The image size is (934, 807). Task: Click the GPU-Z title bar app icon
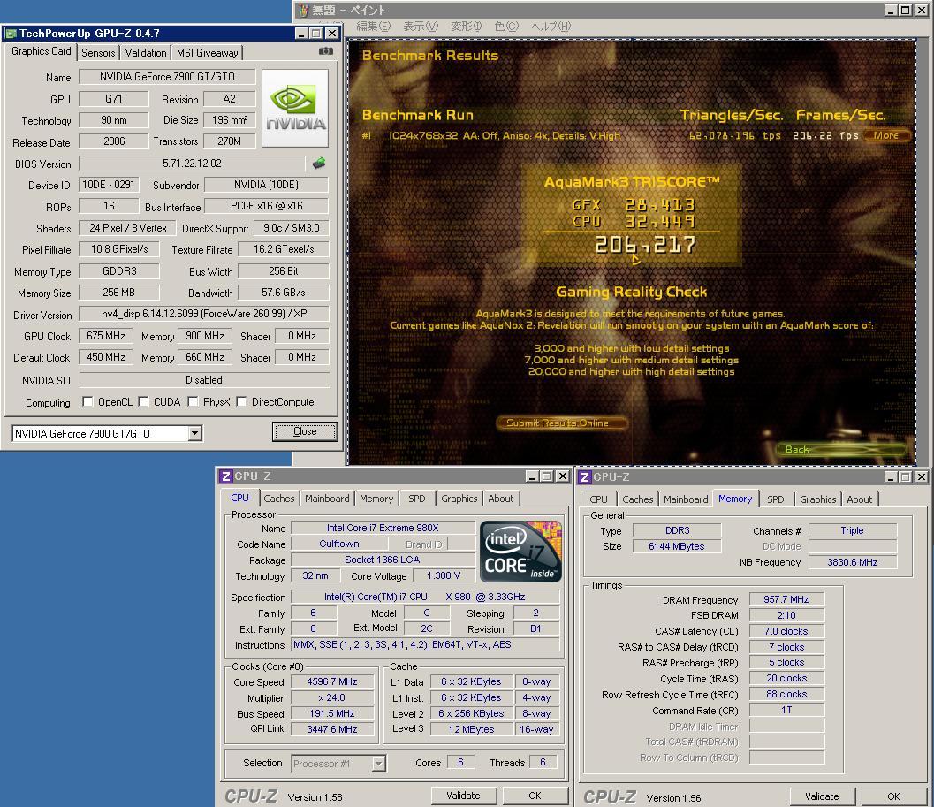[10, 34]
